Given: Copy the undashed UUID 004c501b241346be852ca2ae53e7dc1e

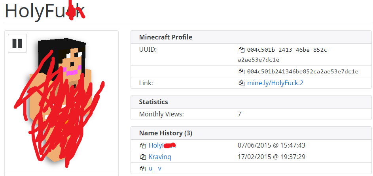Looking at the screenshot, I should click(241, 71).
